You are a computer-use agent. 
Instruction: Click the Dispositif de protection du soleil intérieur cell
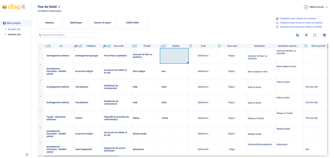click(117, 118)
